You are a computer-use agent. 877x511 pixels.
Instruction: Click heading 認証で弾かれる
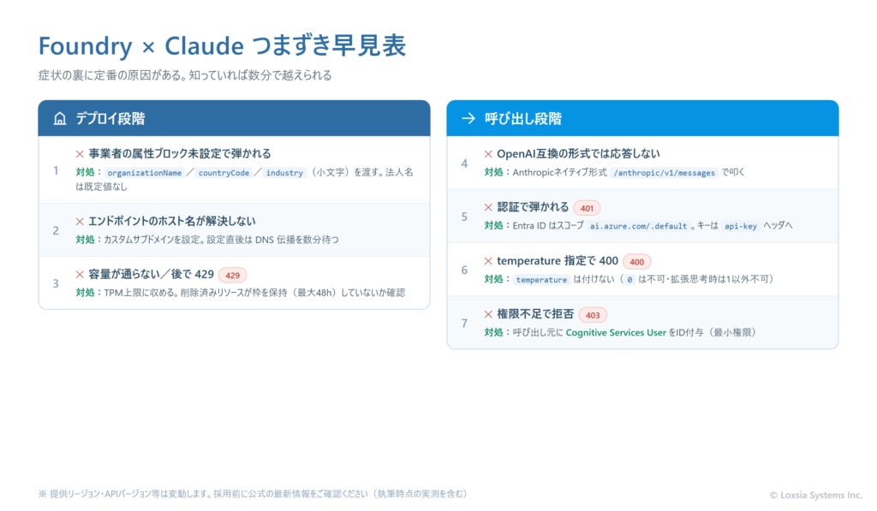pyautogui.click(x=533, y=207)
